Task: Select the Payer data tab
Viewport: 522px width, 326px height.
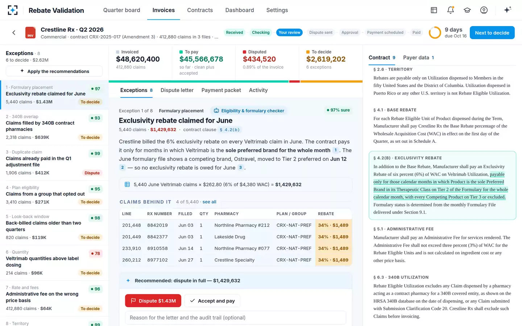Action: coord(418,58)
